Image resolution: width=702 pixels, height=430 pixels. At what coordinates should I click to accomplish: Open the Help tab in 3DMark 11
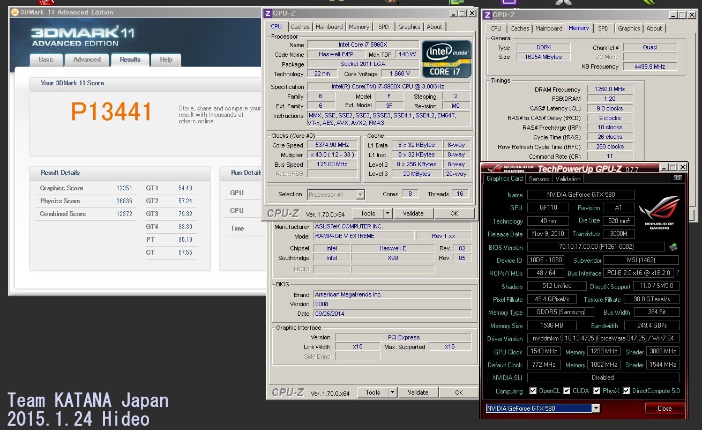click(x=166, y=60)
